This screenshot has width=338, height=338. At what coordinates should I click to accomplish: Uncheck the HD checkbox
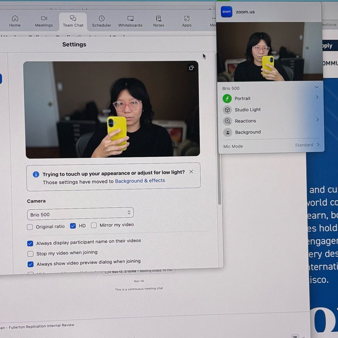73,226
